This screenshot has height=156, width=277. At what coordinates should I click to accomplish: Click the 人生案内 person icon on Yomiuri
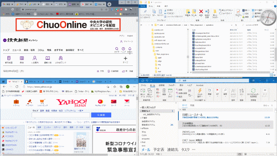point(35,58)
